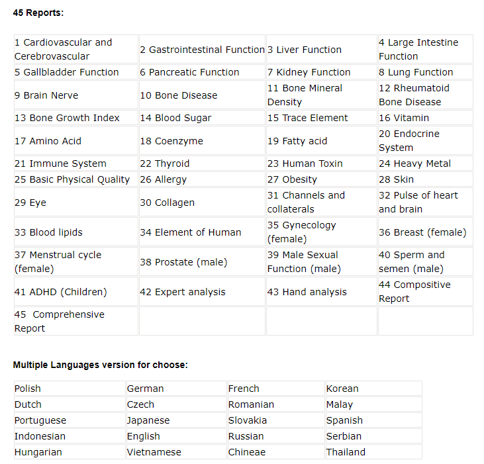Click the Russian language cell
484x464 pixels.
coord(276,436)
